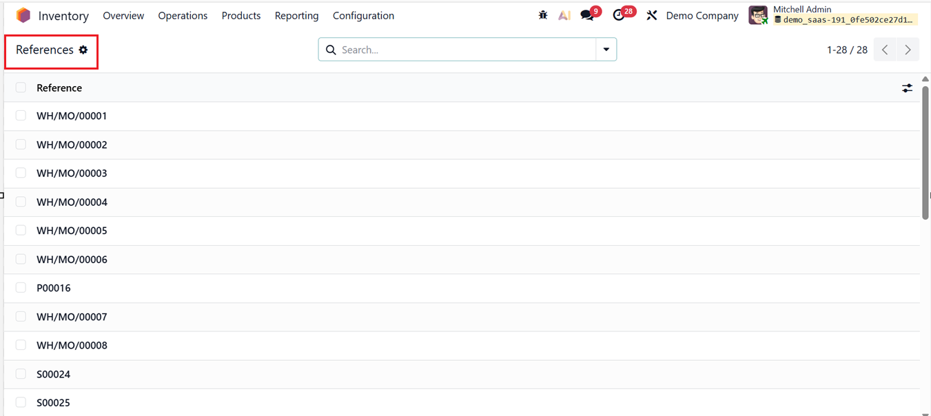The height and width of the screenshot is (416, 931).
Task: Click the gear icon next to References
Action: (83, 50)
